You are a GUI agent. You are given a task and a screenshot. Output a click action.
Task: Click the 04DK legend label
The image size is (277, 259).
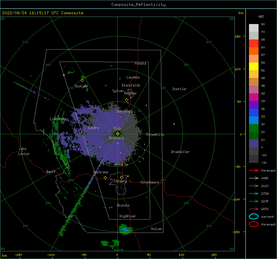pyautogui.click(x=265, y=178)
